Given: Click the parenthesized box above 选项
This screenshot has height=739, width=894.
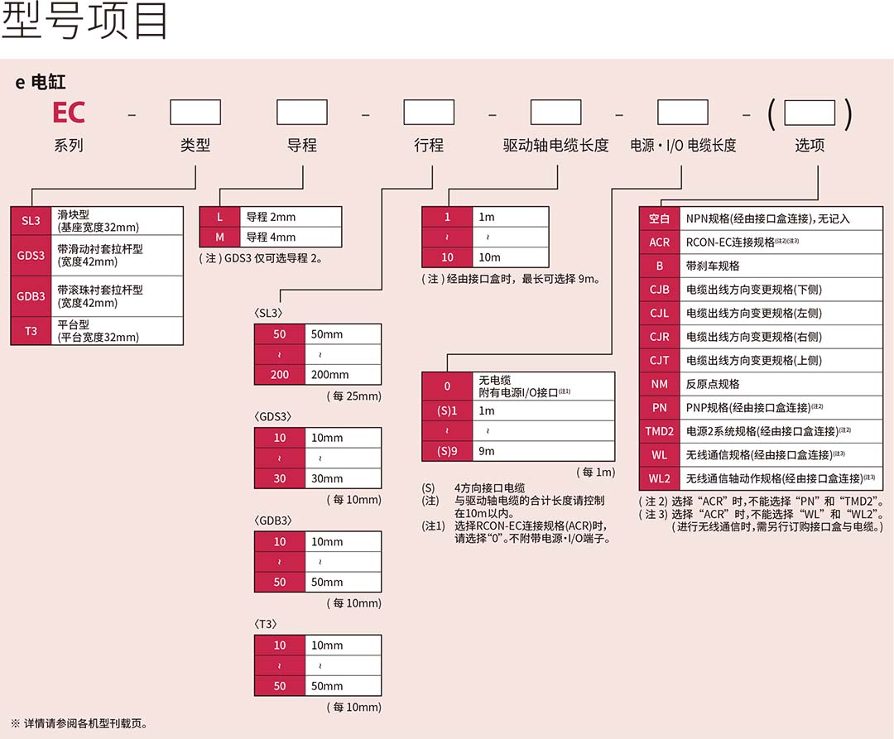Looking at the screenshot, I should point(810,113).
